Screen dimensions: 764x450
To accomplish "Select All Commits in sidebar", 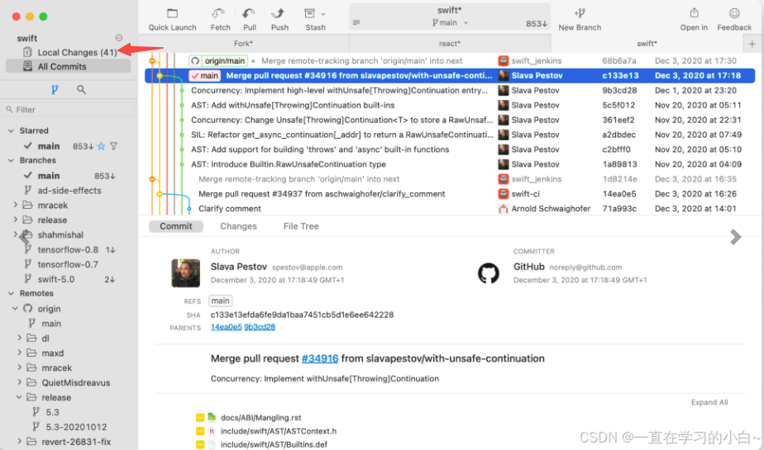I will (x=68, y=67).
